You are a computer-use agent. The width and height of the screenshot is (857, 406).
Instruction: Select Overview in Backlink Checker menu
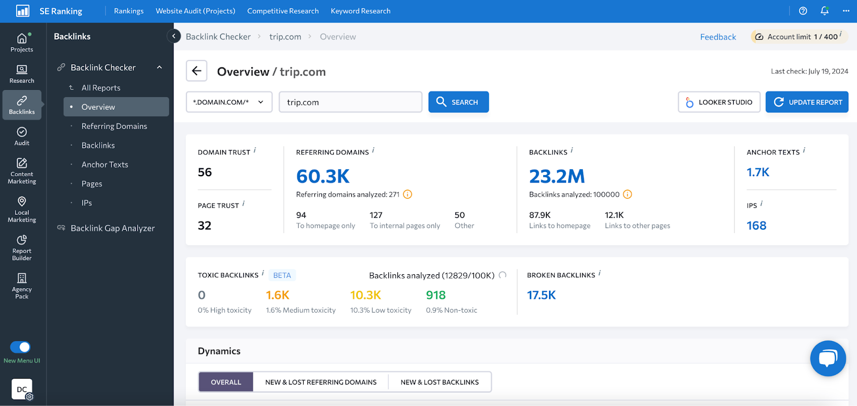(x=116, y=107)
